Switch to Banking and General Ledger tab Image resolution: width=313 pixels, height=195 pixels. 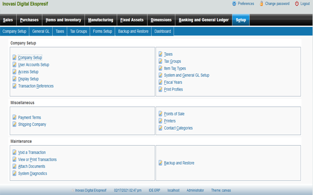coord(204,20)
